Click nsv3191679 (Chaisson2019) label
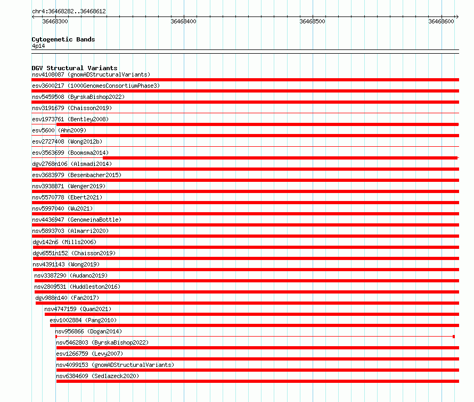474x402 pixels. (x=72, y=108)
